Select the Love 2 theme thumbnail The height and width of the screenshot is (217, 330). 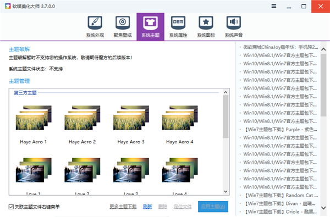pyautogui.click(x=82, y=170)
